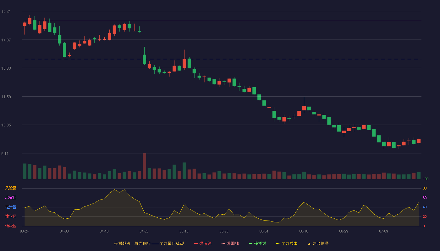Click the tallest volume bar near 04-28
The image size is (440, 251).
pos(144,166)
